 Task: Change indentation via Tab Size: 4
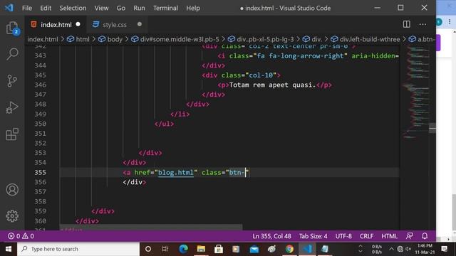[x=313, y=236]
